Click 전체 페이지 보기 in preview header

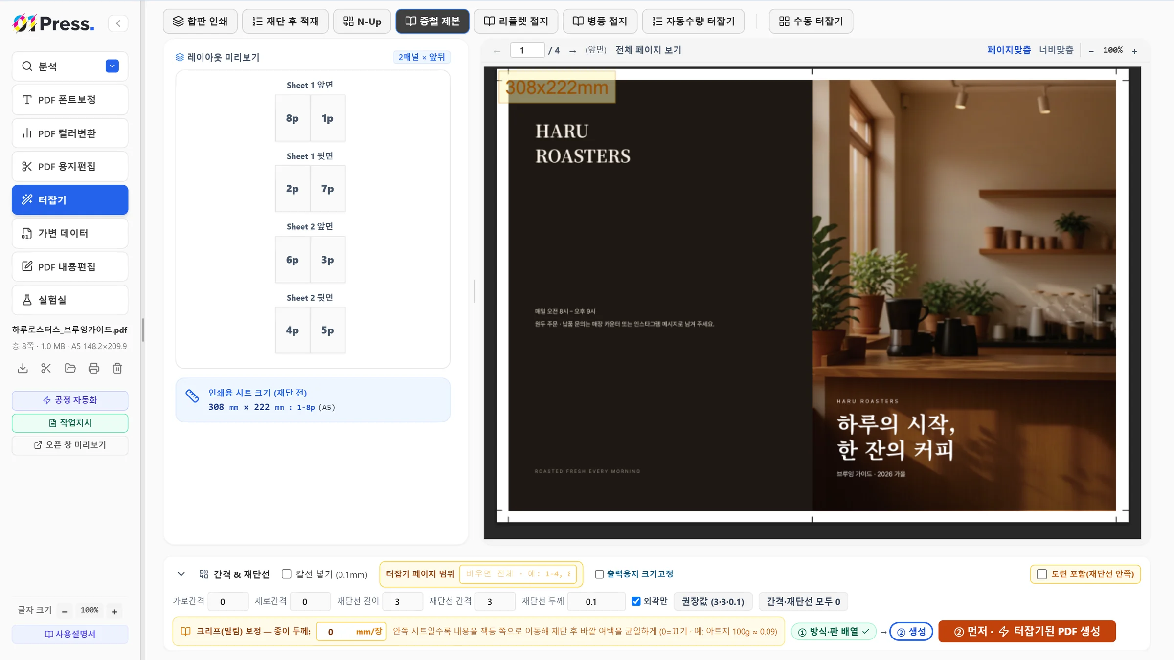click(x=648, y=50)
